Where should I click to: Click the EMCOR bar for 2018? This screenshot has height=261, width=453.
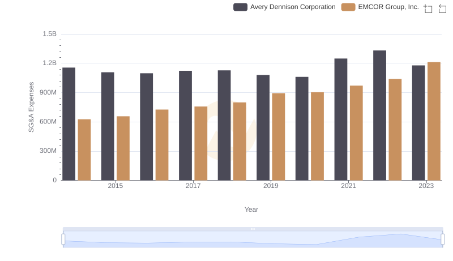click(240, 141)
